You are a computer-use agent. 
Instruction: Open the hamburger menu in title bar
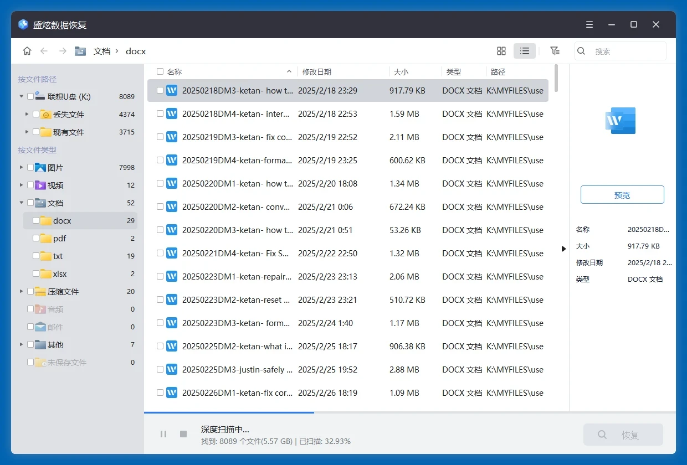(x=589, y=25)
